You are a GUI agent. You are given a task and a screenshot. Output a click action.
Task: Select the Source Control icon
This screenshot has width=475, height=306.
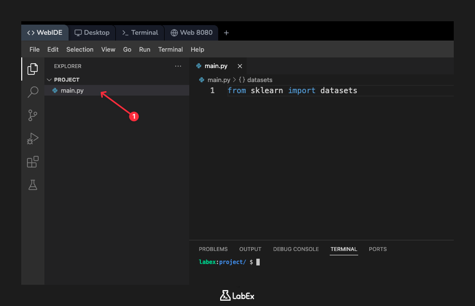[x=32, y=115]
